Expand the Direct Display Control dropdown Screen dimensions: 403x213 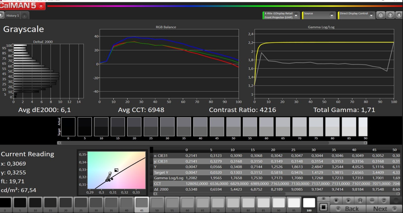pyautogui.click(x=371, y=16)
